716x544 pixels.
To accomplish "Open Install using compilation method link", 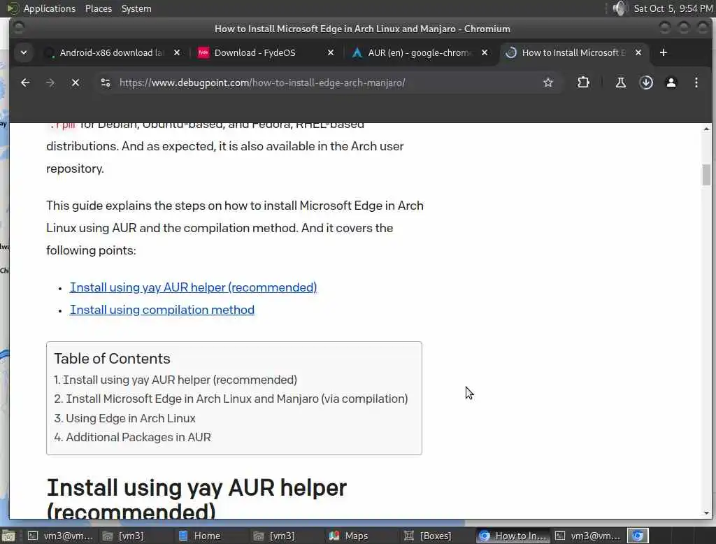I will click(162, 310).
